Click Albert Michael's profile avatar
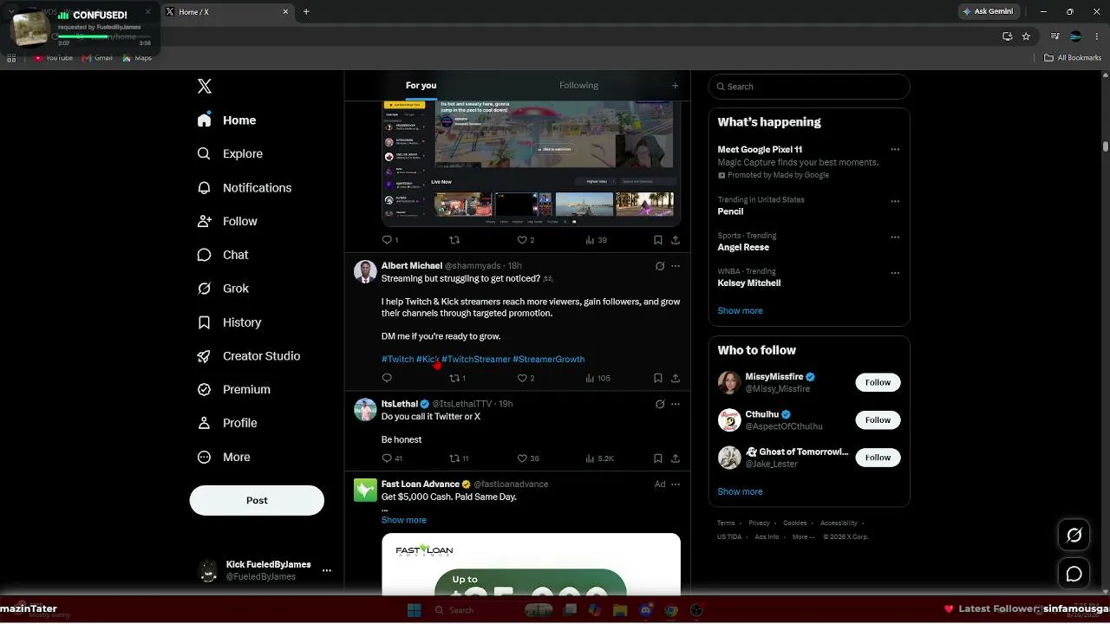The image size is (1110, 624). click(365, 271)
